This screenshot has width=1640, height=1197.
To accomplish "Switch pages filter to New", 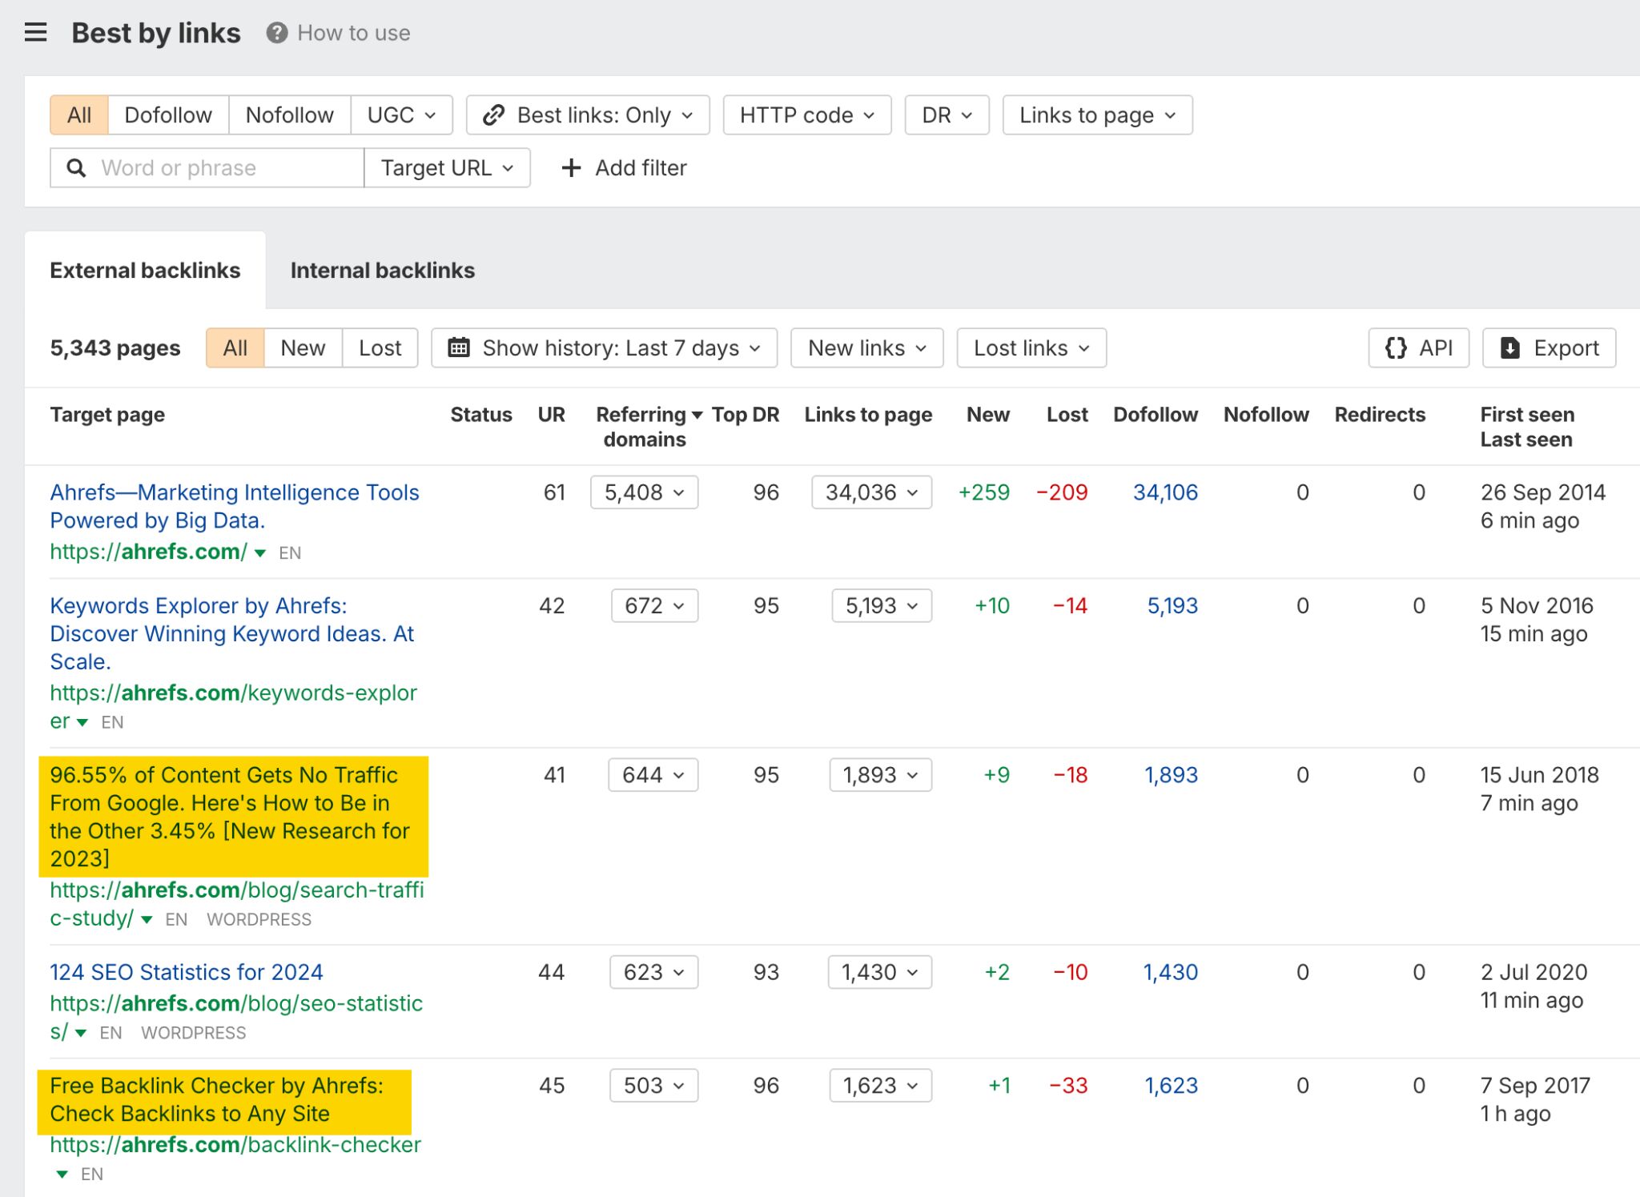I will [x=302, y=347].
